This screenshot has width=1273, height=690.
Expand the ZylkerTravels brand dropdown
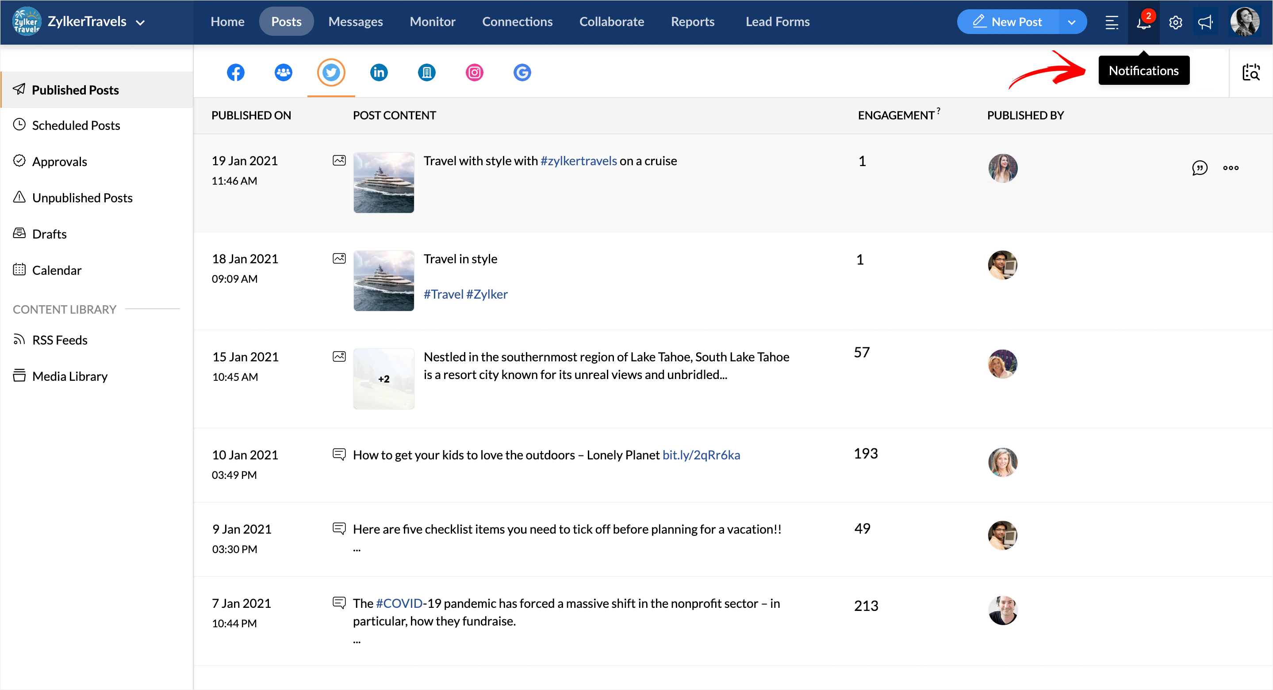pos(140,22)
